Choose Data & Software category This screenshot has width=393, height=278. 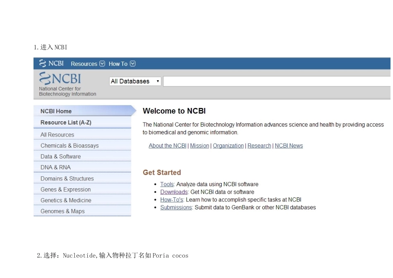82,156
